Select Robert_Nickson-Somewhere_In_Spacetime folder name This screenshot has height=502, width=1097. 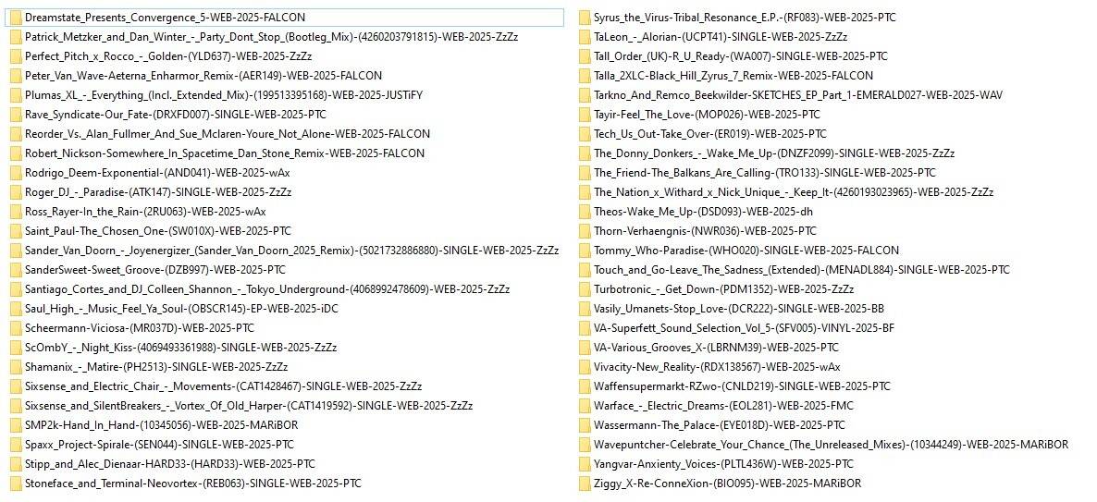point(225,153)
